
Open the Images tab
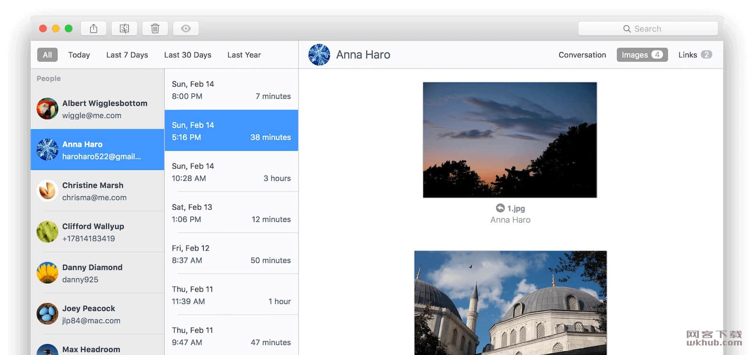[642, 55]
